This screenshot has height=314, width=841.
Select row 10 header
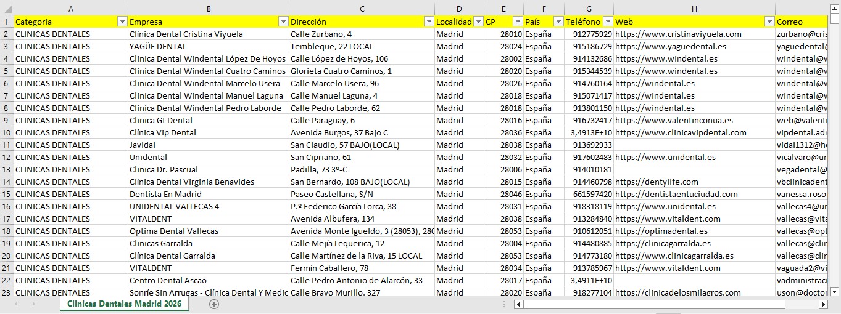[x=7, y=132]
